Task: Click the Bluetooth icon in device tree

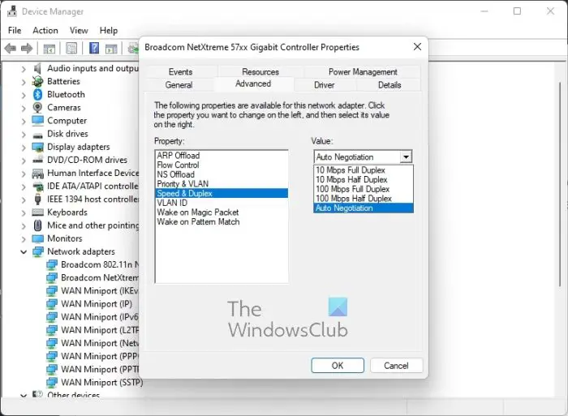Action: tap(37, 95)
